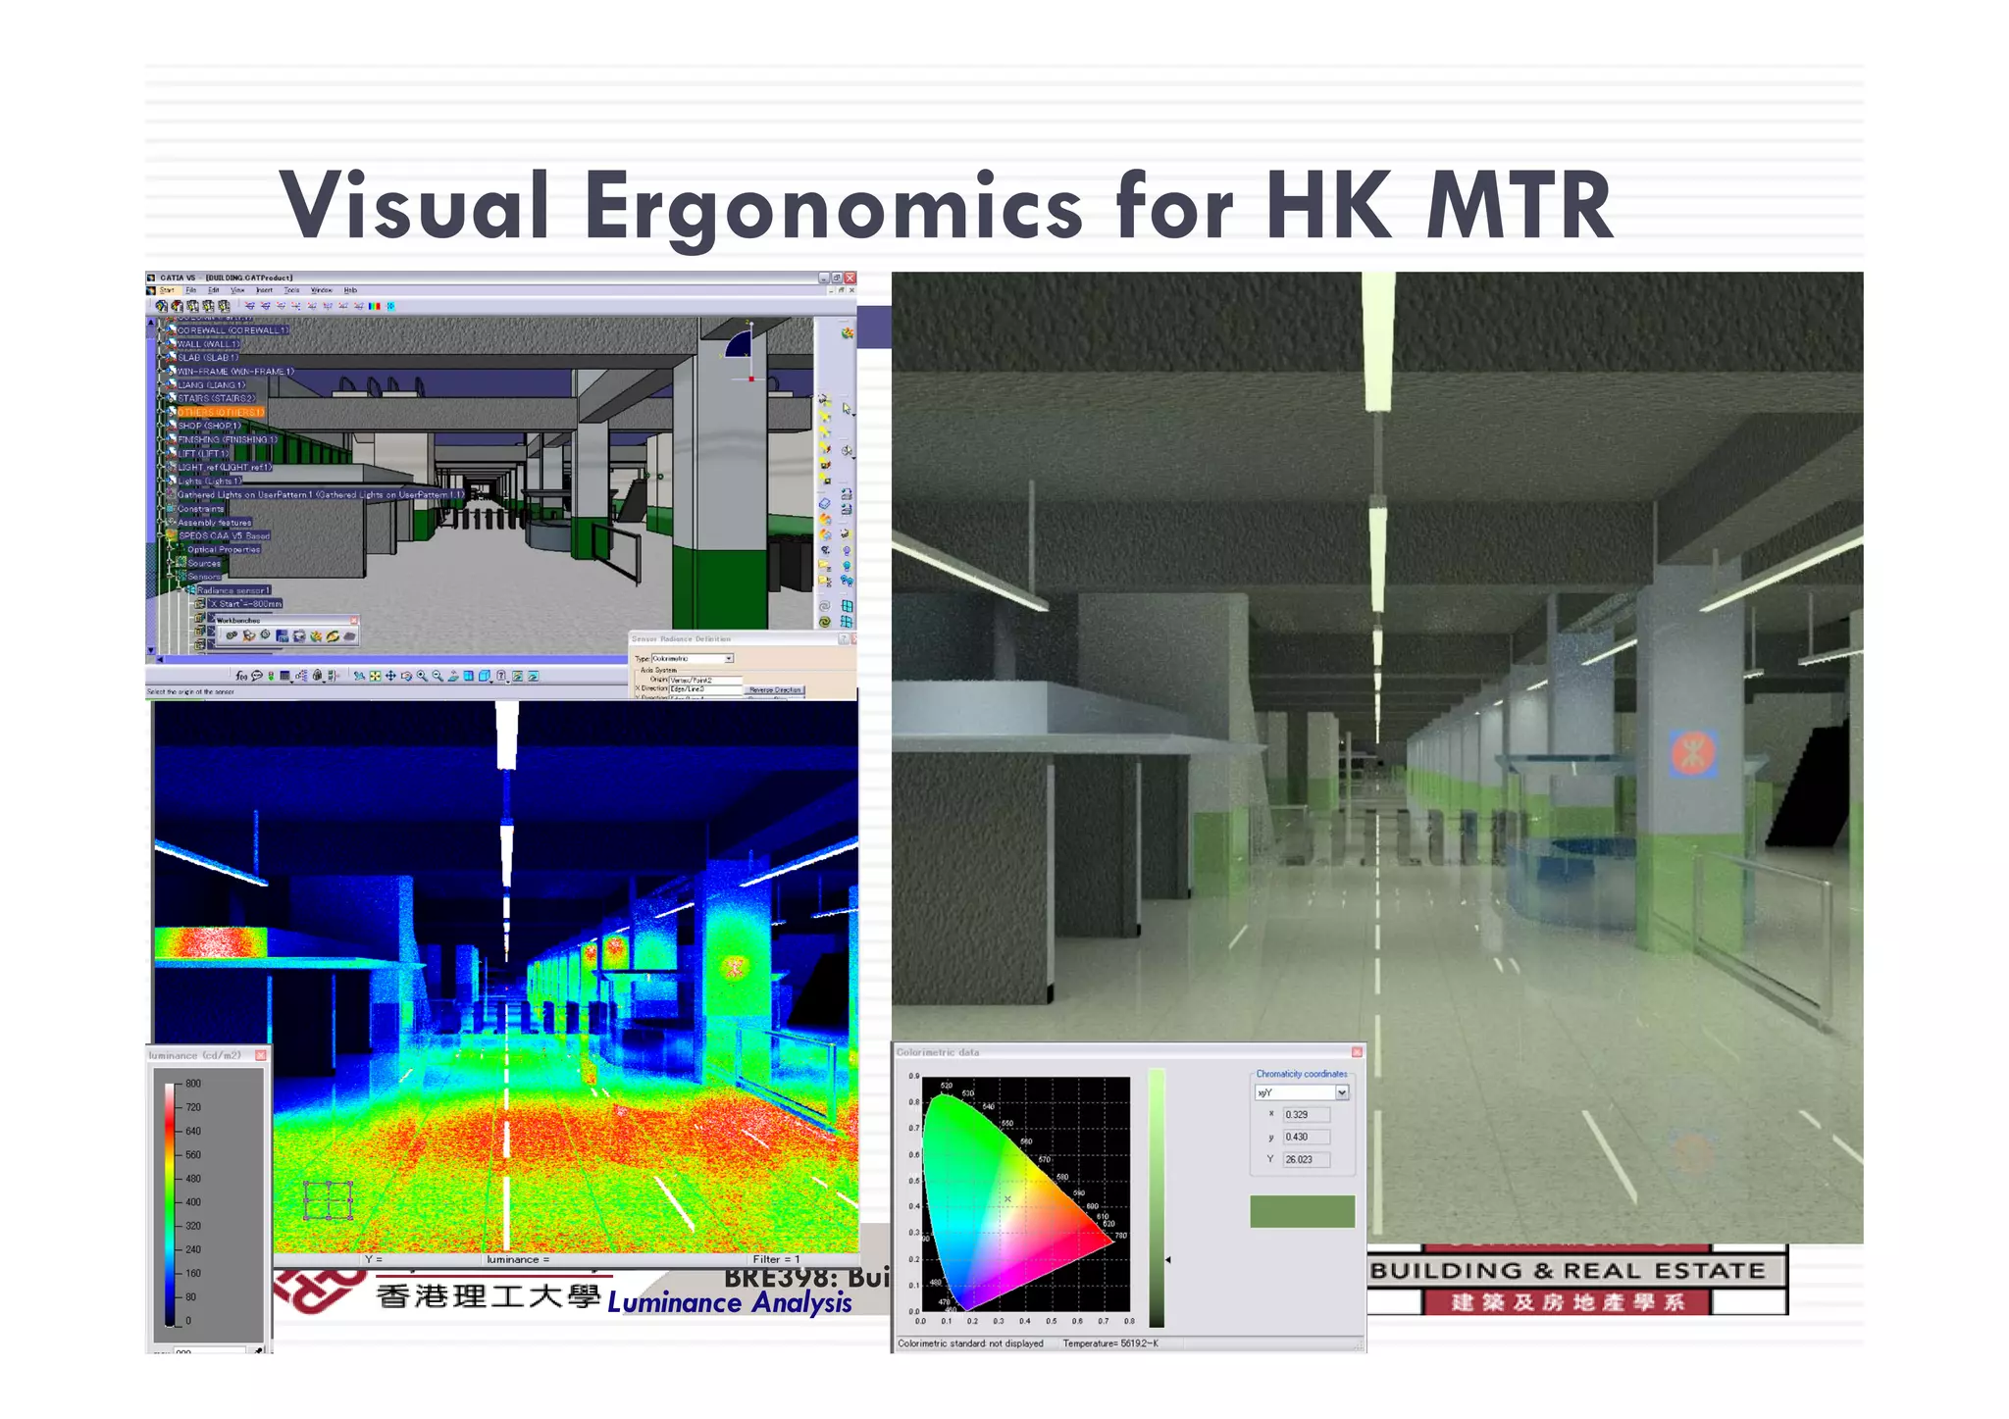Open the Tools menu in CATIA

(x=291, y=290)
